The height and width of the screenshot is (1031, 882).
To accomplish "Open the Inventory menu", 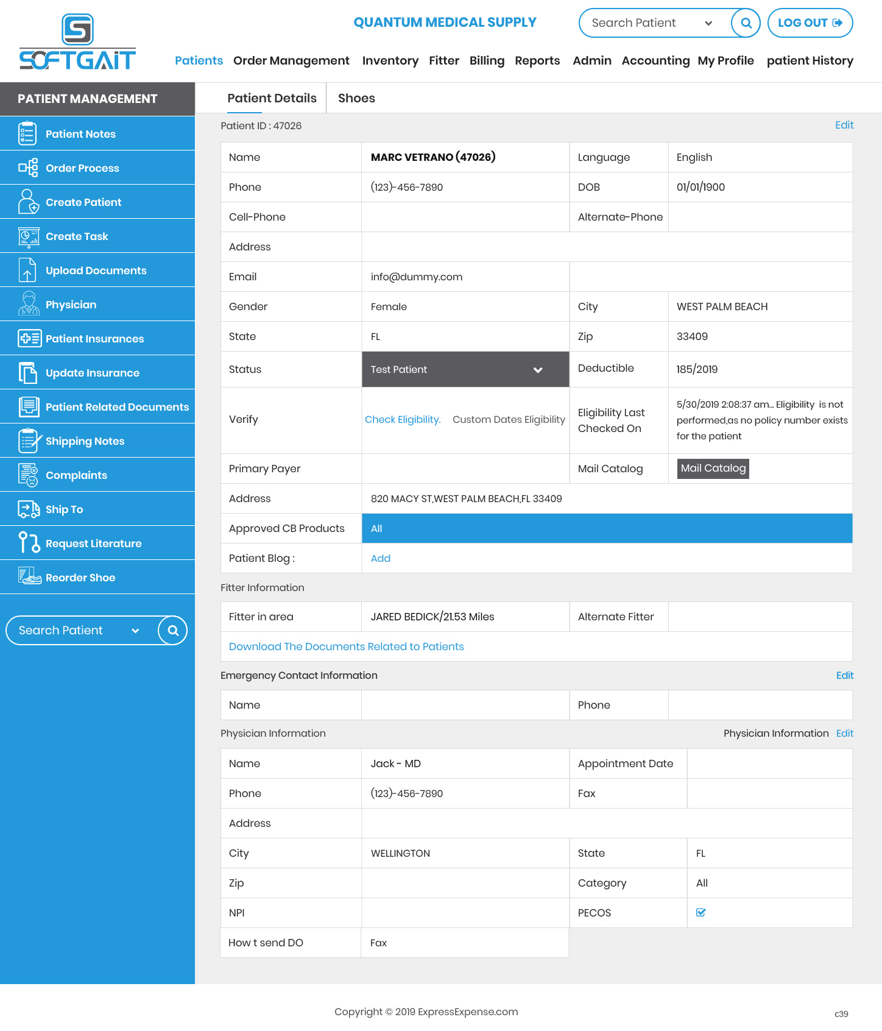I will 390,60.
